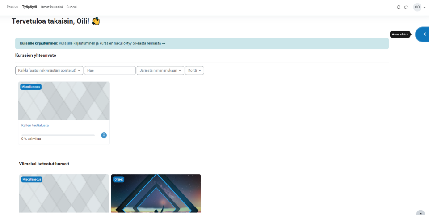Click the 'Kurssien yhteenveto' heading
Image resolution: width=429 pixels, height=215 pixels.
36,55
